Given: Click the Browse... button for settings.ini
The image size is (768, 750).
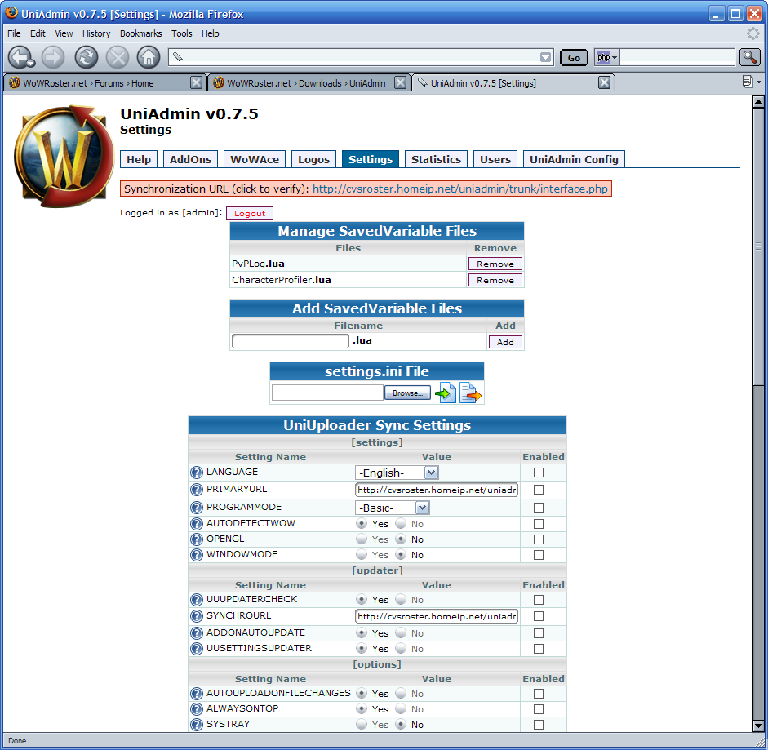Looking at the screenshot, I should tap(407, 393).
